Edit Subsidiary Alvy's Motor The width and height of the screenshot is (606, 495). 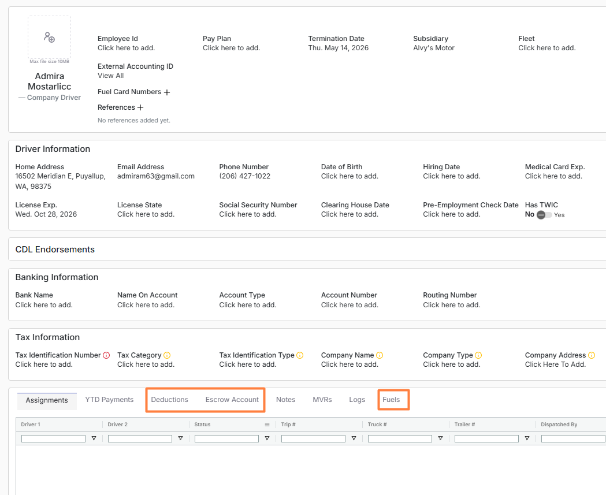pyautogui.click(x=434, y=48)
